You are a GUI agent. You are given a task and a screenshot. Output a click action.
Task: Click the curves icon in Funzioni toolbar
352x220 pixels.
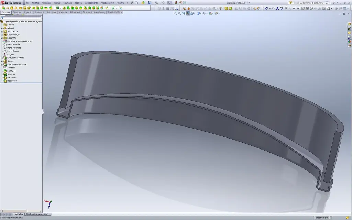[113, 8]
